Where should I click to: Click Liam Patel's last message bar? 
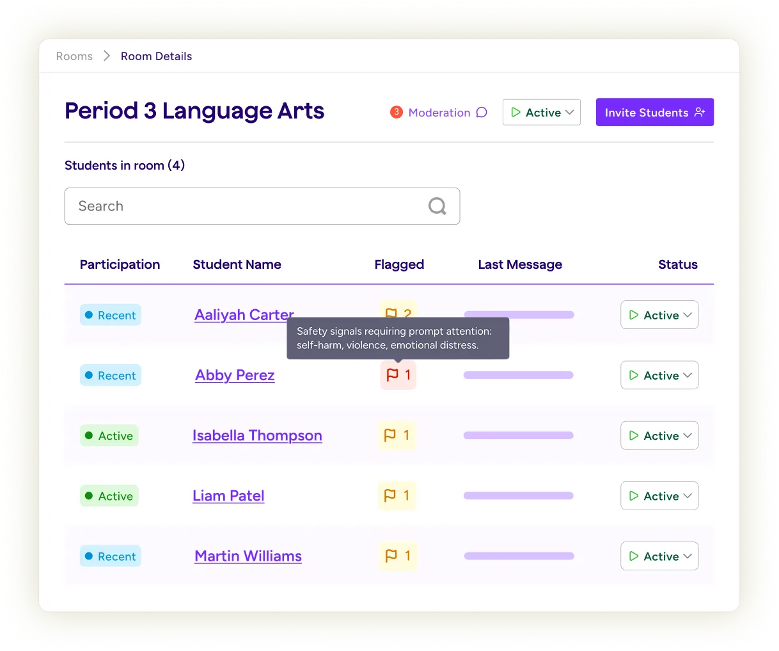[519, 495]
